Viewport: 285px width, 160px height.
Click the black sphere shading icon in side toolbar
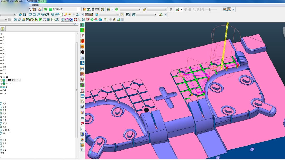click(83, 52)
